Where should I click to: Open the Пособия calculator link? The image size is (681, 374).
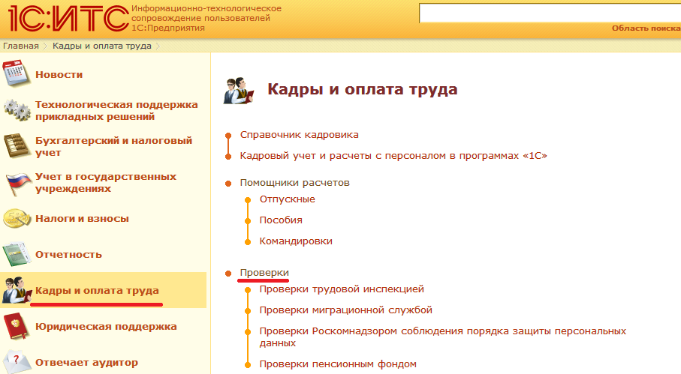click(x=281, y=220)
